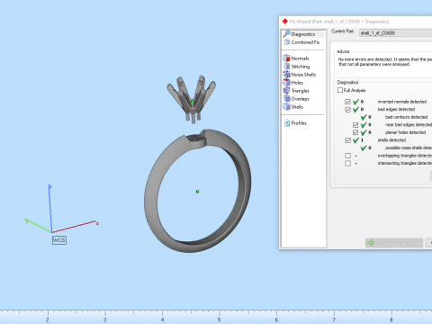Click the Fix Wizard red title icon

(x=285, y=22)
